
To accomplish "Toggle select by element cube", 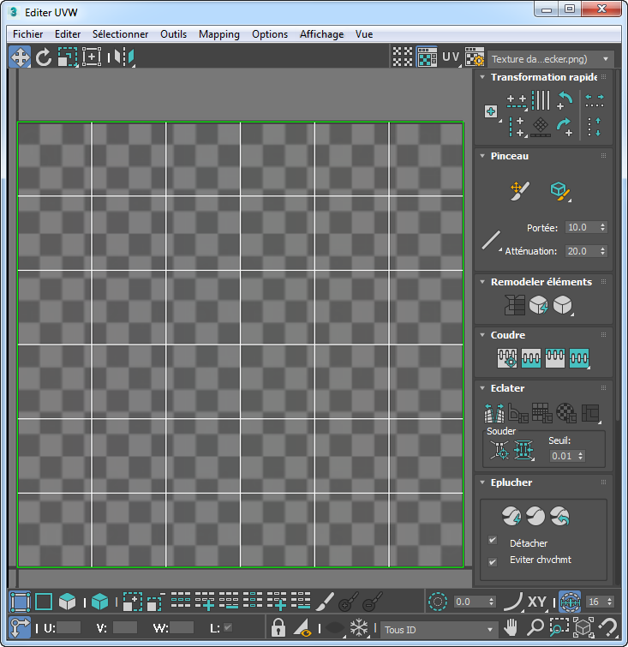I will [x=99, y=602].
